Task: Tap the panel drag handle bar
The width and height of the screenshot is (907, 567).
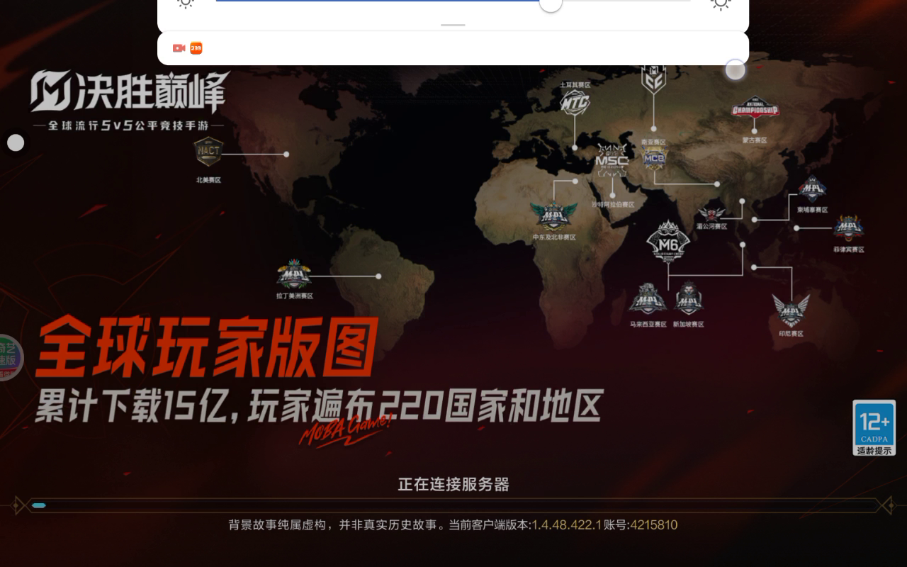Action: pyautogui.click(x=453, y=25)
